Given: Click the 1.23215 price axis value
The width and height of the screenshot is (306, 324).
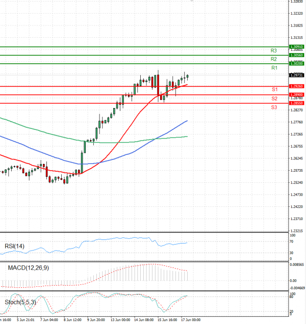Looking at the screenshot, I should coord(296,231).
